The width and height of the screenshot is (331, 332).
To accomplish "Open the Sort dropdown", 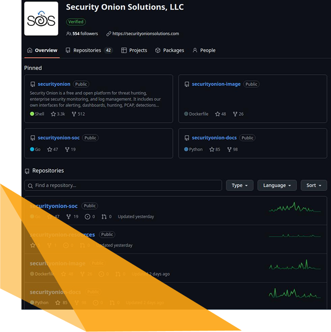I will 313,185.
